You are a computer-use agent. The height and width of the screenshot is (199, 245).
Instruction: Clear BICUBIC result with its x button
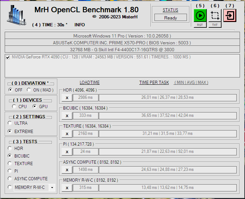tap(67, 116)
